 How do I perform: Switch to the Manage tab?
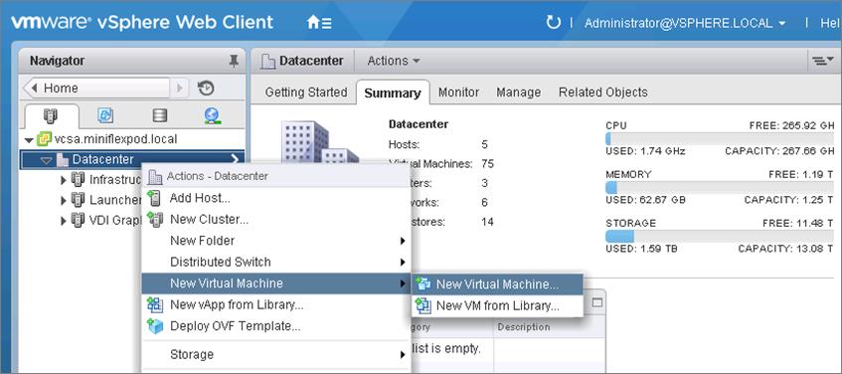coord(518,93)
